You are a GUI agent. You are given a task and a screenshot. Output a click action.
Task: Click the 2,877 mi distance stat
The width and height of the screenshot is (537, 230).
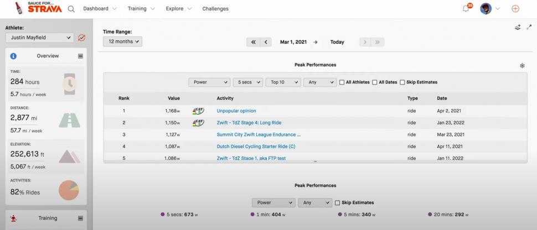(x=24, y=118)
